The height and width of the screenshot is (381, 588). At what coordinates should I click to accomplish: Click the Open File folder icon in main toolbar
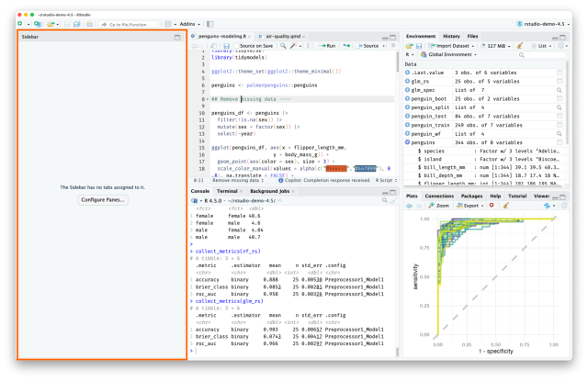(x=51, y=24)
